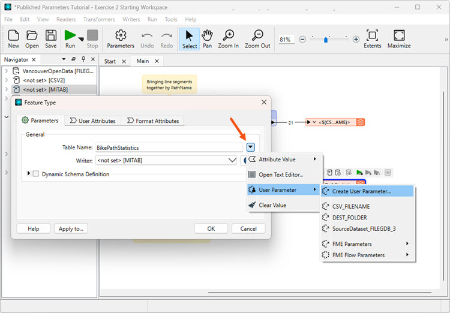
Task: Click the Help button in Feature Type
Action: pyautogui.click(x=33, y=228)
